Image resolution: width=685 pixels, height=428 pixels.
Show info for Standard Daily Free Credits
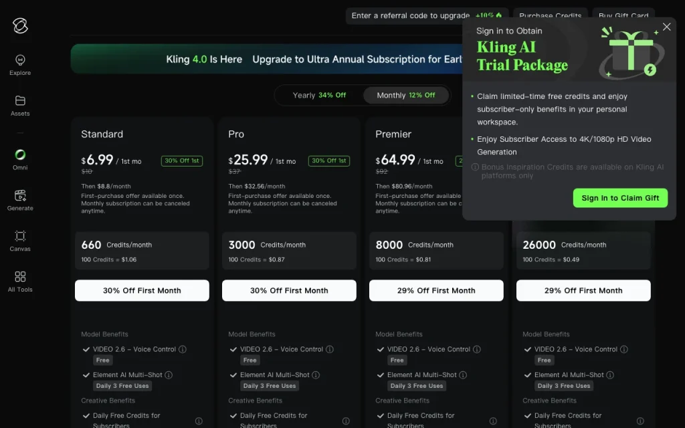click(199, 421)
